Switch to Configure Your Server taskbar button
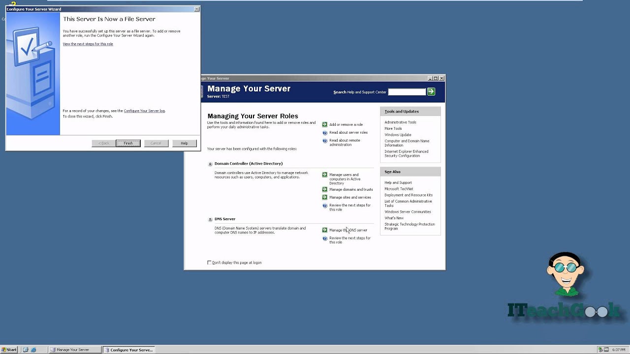The image size is (630, 354). [129, 350]
